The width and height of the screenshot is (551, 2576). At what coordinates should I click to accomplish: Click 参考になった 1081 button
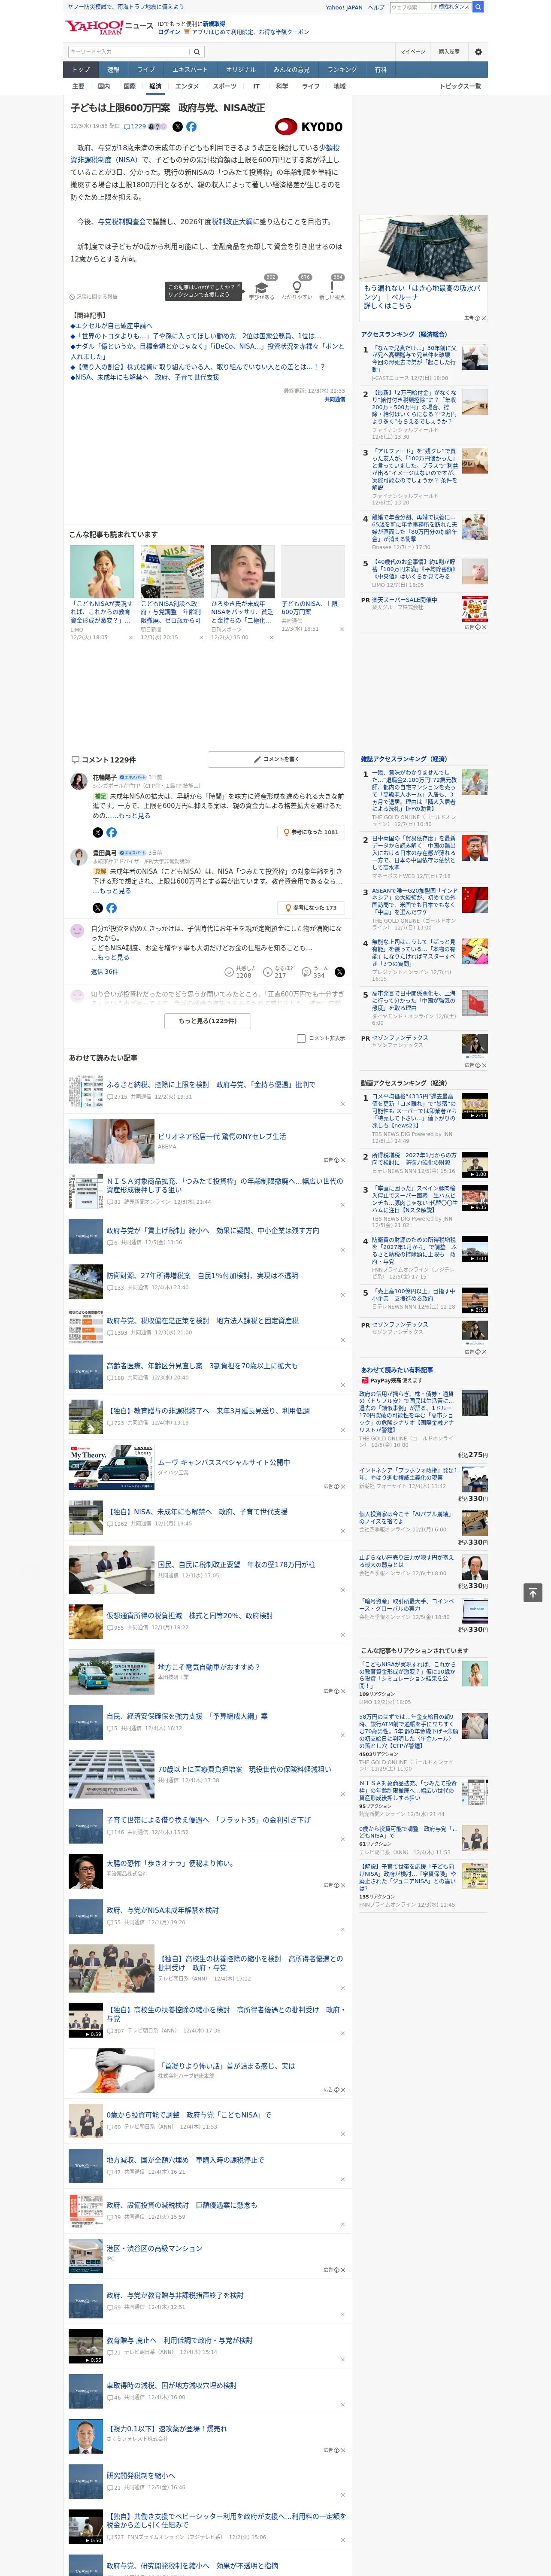311,832
